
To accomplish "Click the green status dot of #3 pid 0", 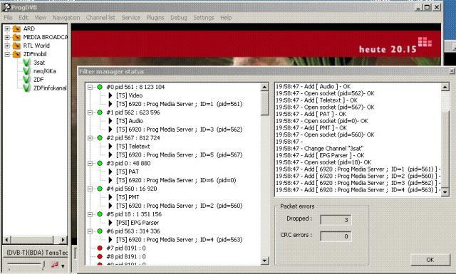I will click(100, 163).
